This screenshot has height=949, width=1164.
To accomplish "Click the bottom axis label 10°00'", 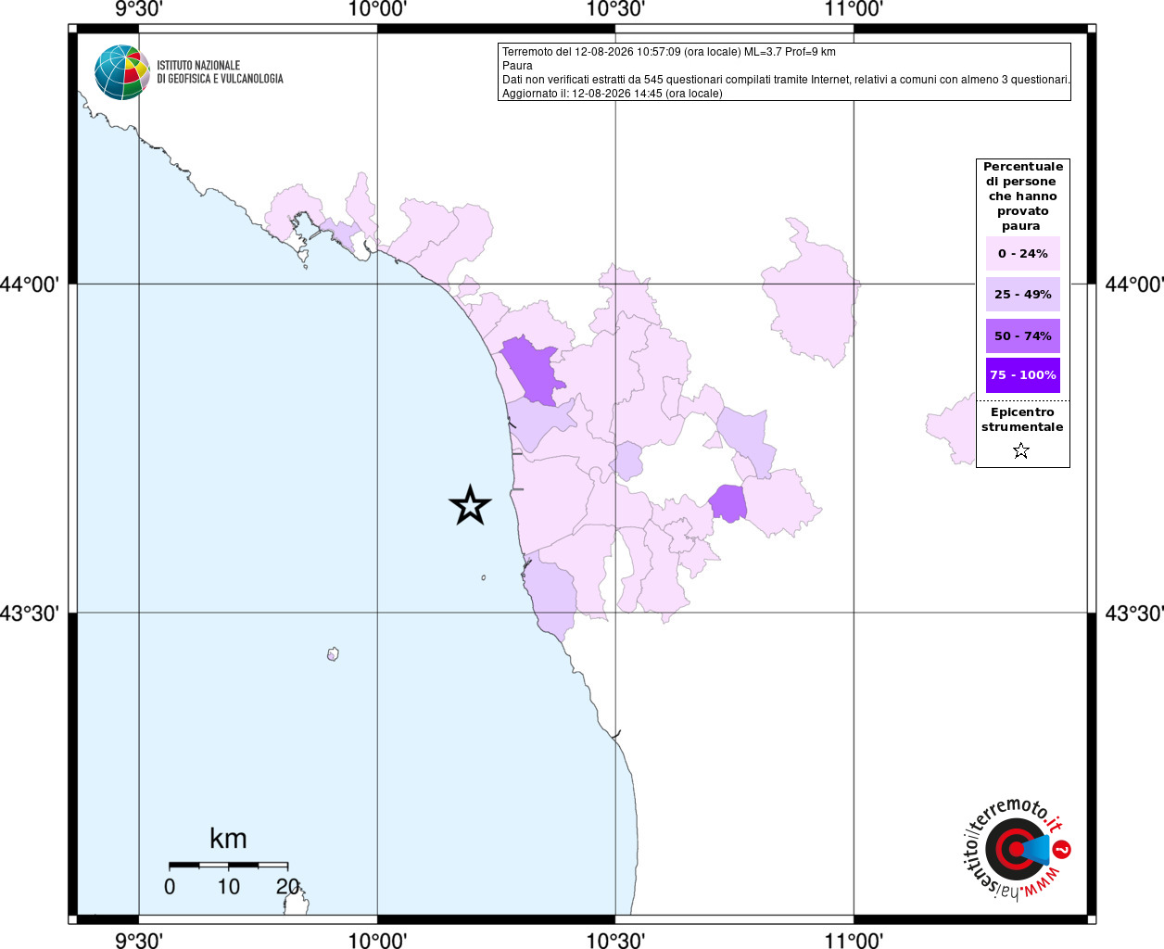I will [377, 941].
